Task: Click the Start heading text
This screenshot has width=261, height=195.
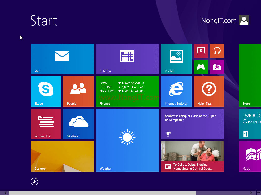Action: (44, 21)
